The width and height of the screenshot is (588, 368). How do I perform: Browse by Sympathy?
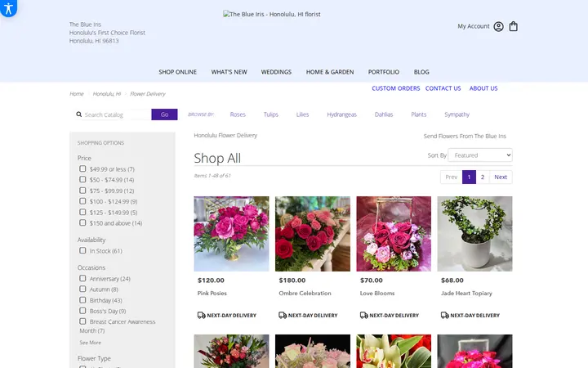coord(457,114)
